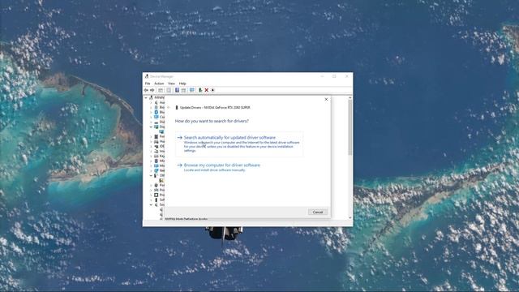Click the Device Manager vertical scrollbar thumb
This screenshot has height=292, width=519.
click(x=350, y=127)
